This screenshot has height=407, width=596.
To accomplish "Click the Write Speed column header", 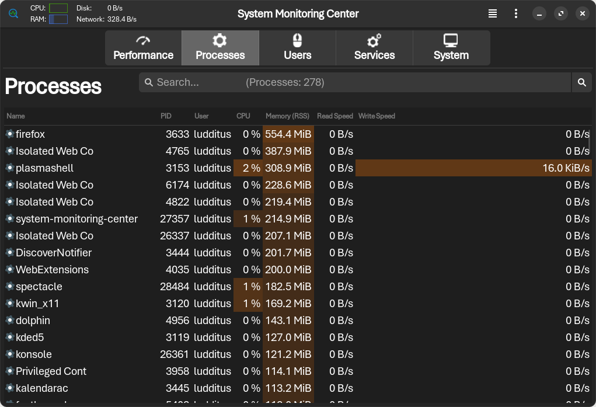I will [x=377, y=116].
